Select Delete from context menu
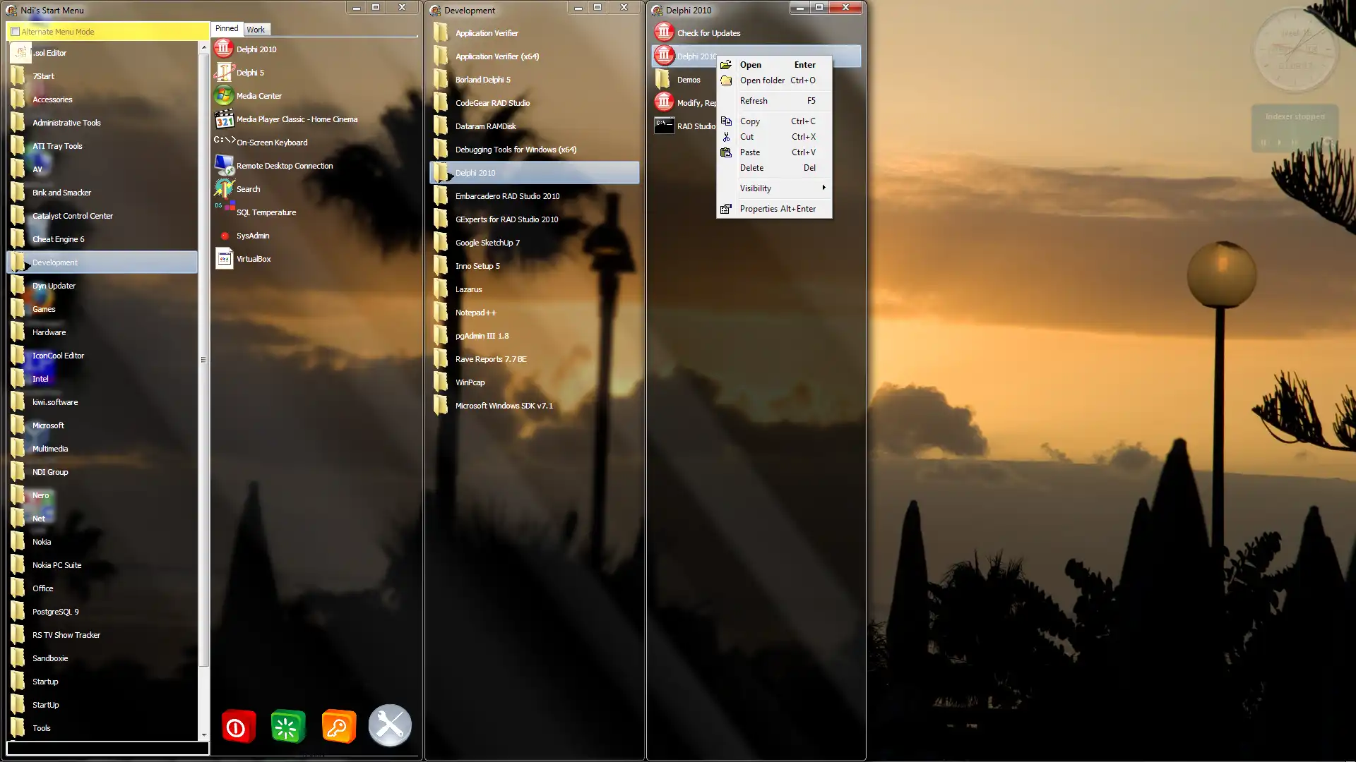This screenshot has height=762, width=1356. click(775, 168)
